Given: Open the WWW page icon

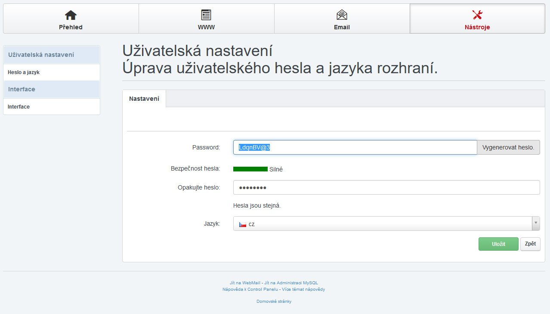Looking at the screenshot, I should point(206,15).
